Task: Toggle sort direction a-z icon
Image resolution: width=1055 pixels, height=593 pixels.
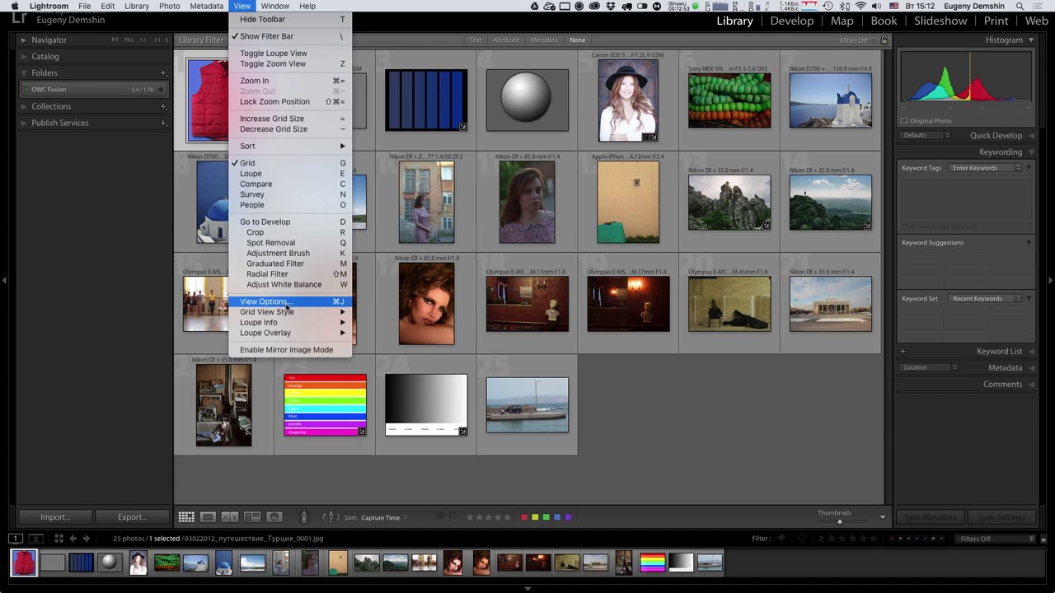Action: tap(330, 517)
